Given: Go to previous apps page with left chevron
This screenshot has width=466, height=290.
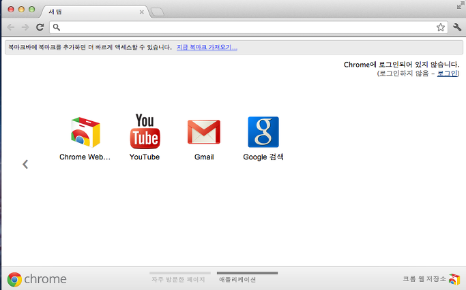Looking at the screenshot, I should (25, 164).
